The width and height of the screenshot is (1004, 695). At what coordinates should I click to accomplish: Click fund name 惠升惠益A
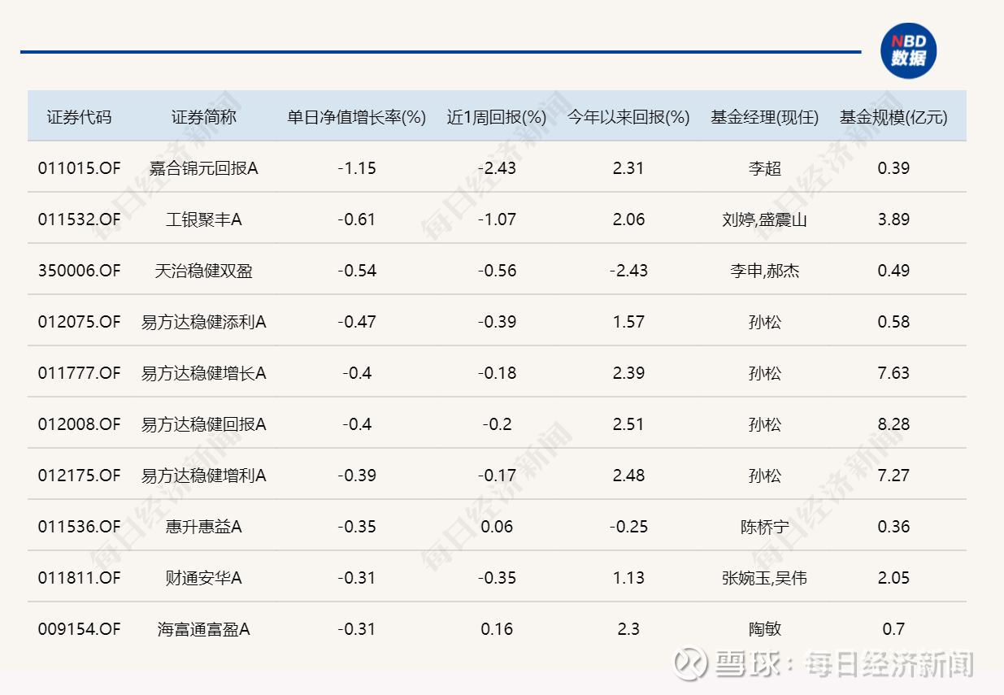[204, 527]
